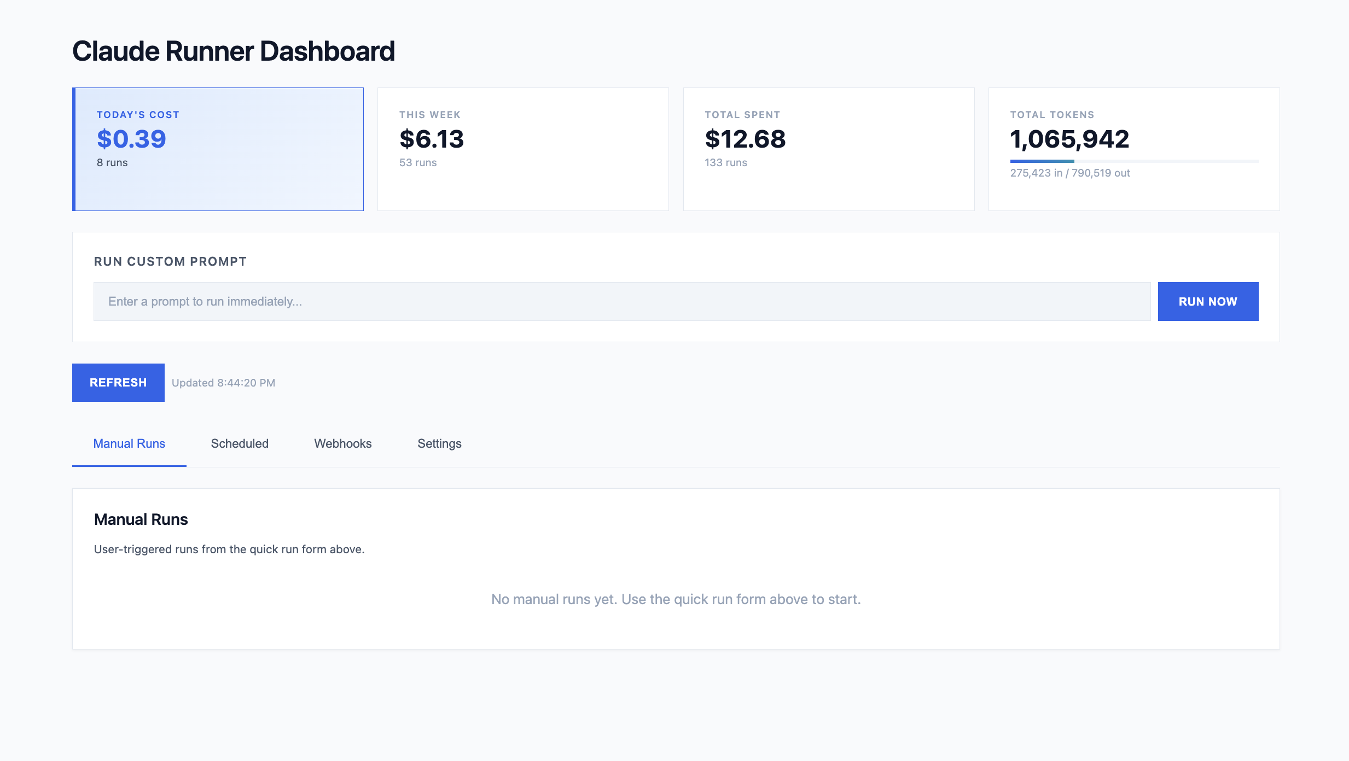This screenshot has height=761, width=1349.
Task: Click the 53 runs label
Action: [417, 162]
